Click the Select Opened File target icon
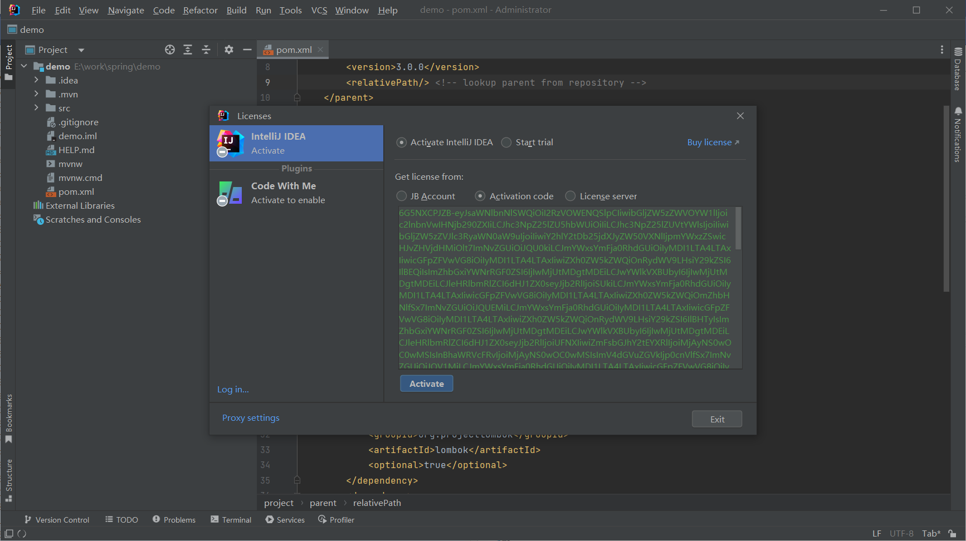The height and width of the screenshot is (541, 966). pos(170,50)
